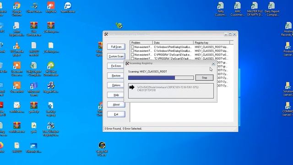Open Free Window Registry Repair shortcut
This screenshot has height=165, width=293.
pos(51,129)
